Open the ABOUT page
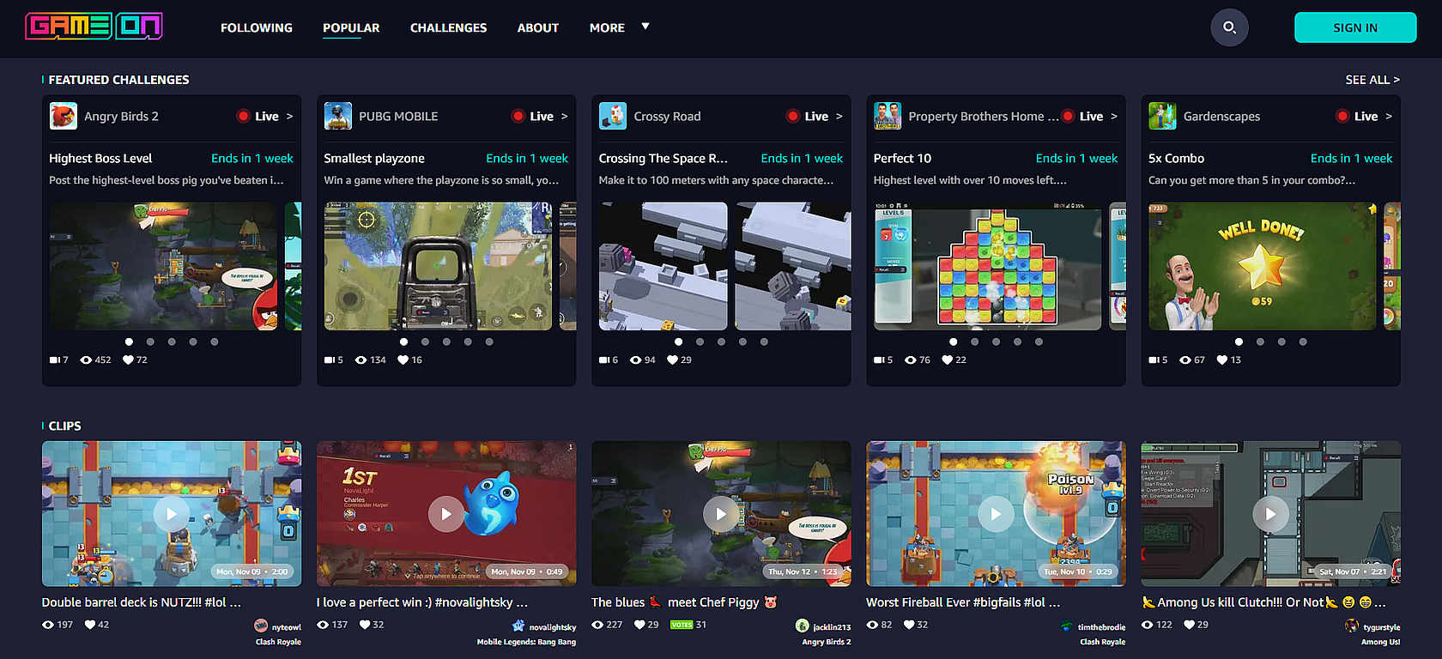Image resolution: width=1442 pixels, height=659 pixels. tap(538, 27)
